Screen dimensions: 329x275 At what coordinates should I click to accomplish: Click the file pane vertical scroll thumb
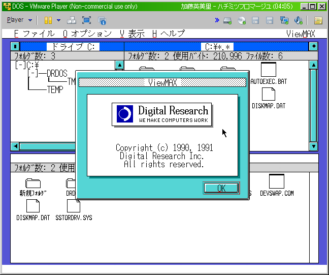tap(313, 106)
